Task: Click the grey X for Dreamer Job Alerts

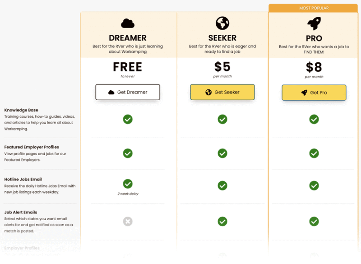Action: (128, 222)
